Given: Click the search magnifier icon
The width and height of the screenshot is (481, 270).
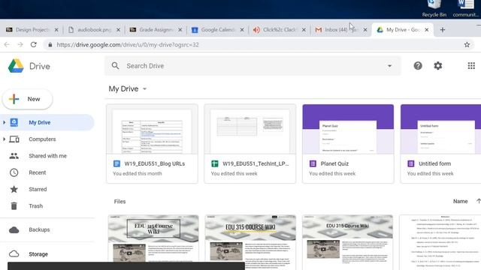Looking at the screenshot, I should coord(115,66).
